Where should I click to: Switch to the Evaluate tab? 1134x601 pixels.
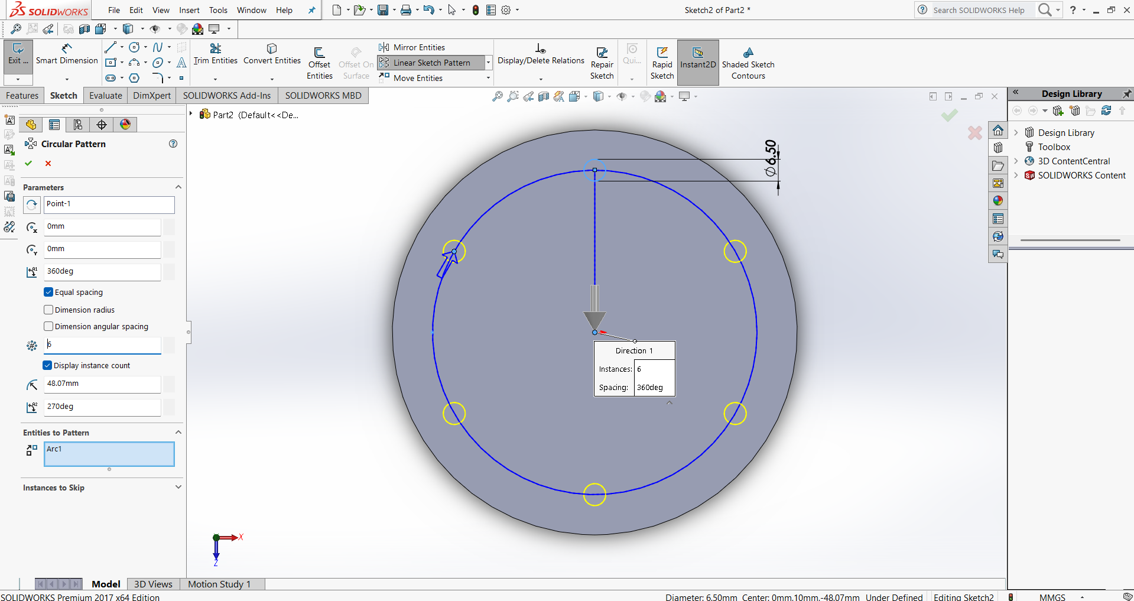106,96
